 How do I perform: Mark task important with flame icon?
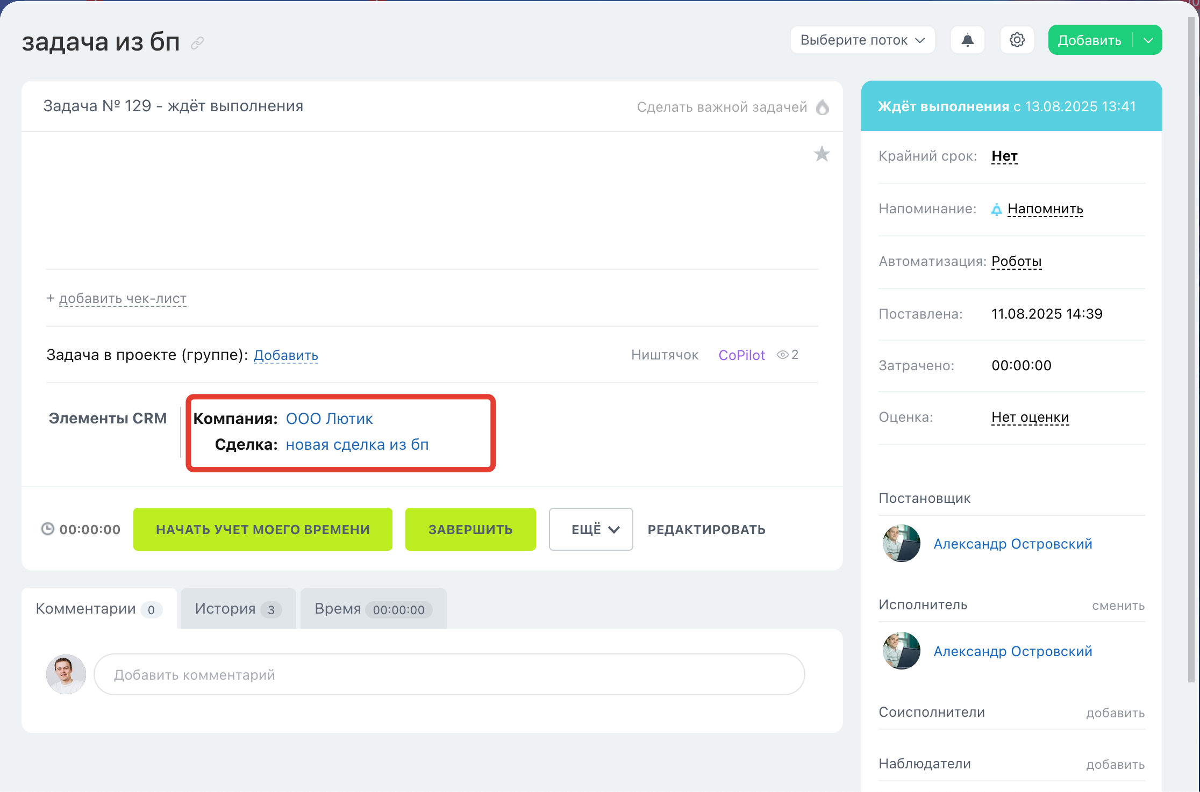tap(823, 107)
